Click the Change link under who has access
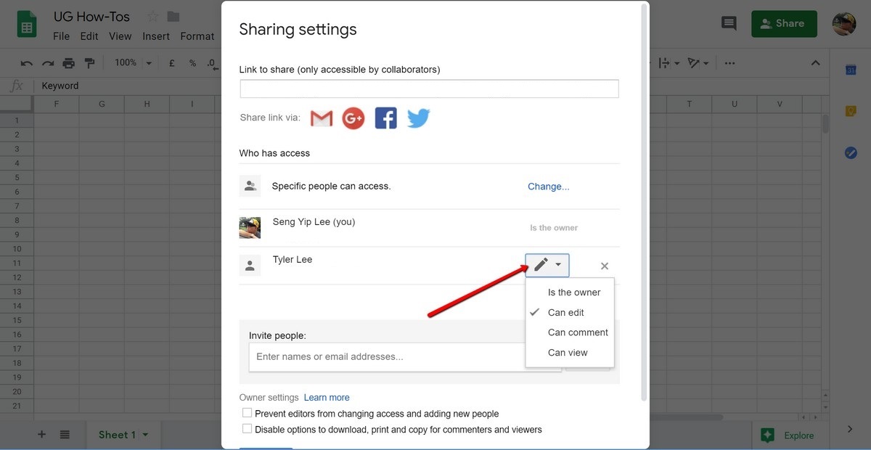This screenshot has height=450, width=871. tap(548, 186)
